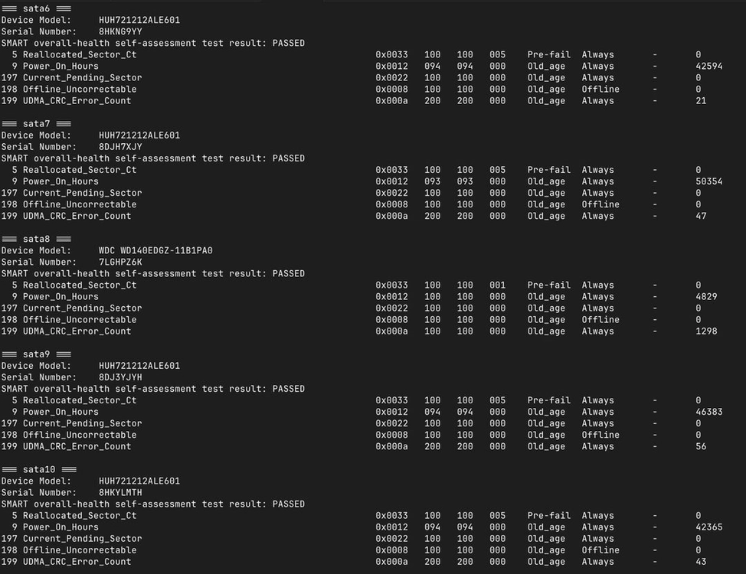The height and width of the screenshot is (574, 746).
Task: Click serial number 8HKNG9YY
Action: pos(120,31)
